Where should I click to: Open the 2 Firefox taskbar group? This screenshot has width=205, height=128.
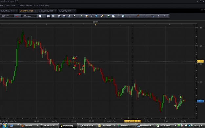(x=30, y=125)
